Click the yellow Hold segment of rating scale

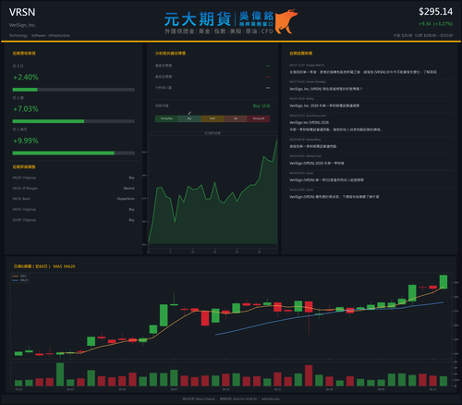213,118
